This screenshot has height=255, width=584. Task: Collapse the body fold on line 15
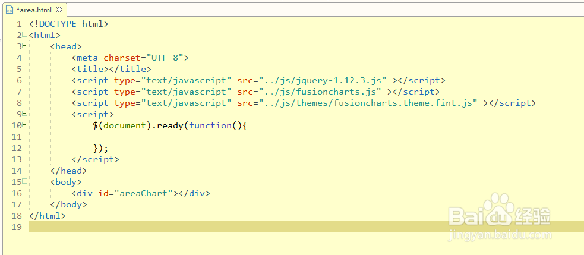[24, 181]
